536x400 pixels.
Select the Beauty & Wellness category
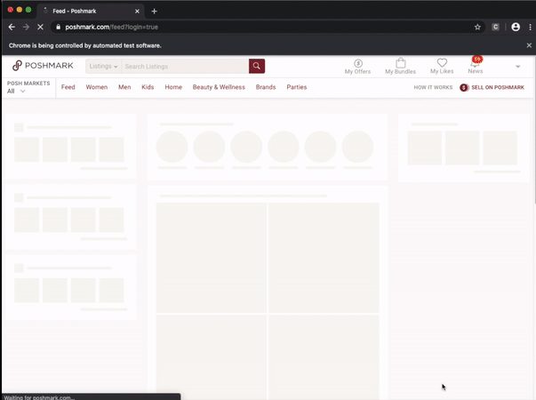coord(219,87)
